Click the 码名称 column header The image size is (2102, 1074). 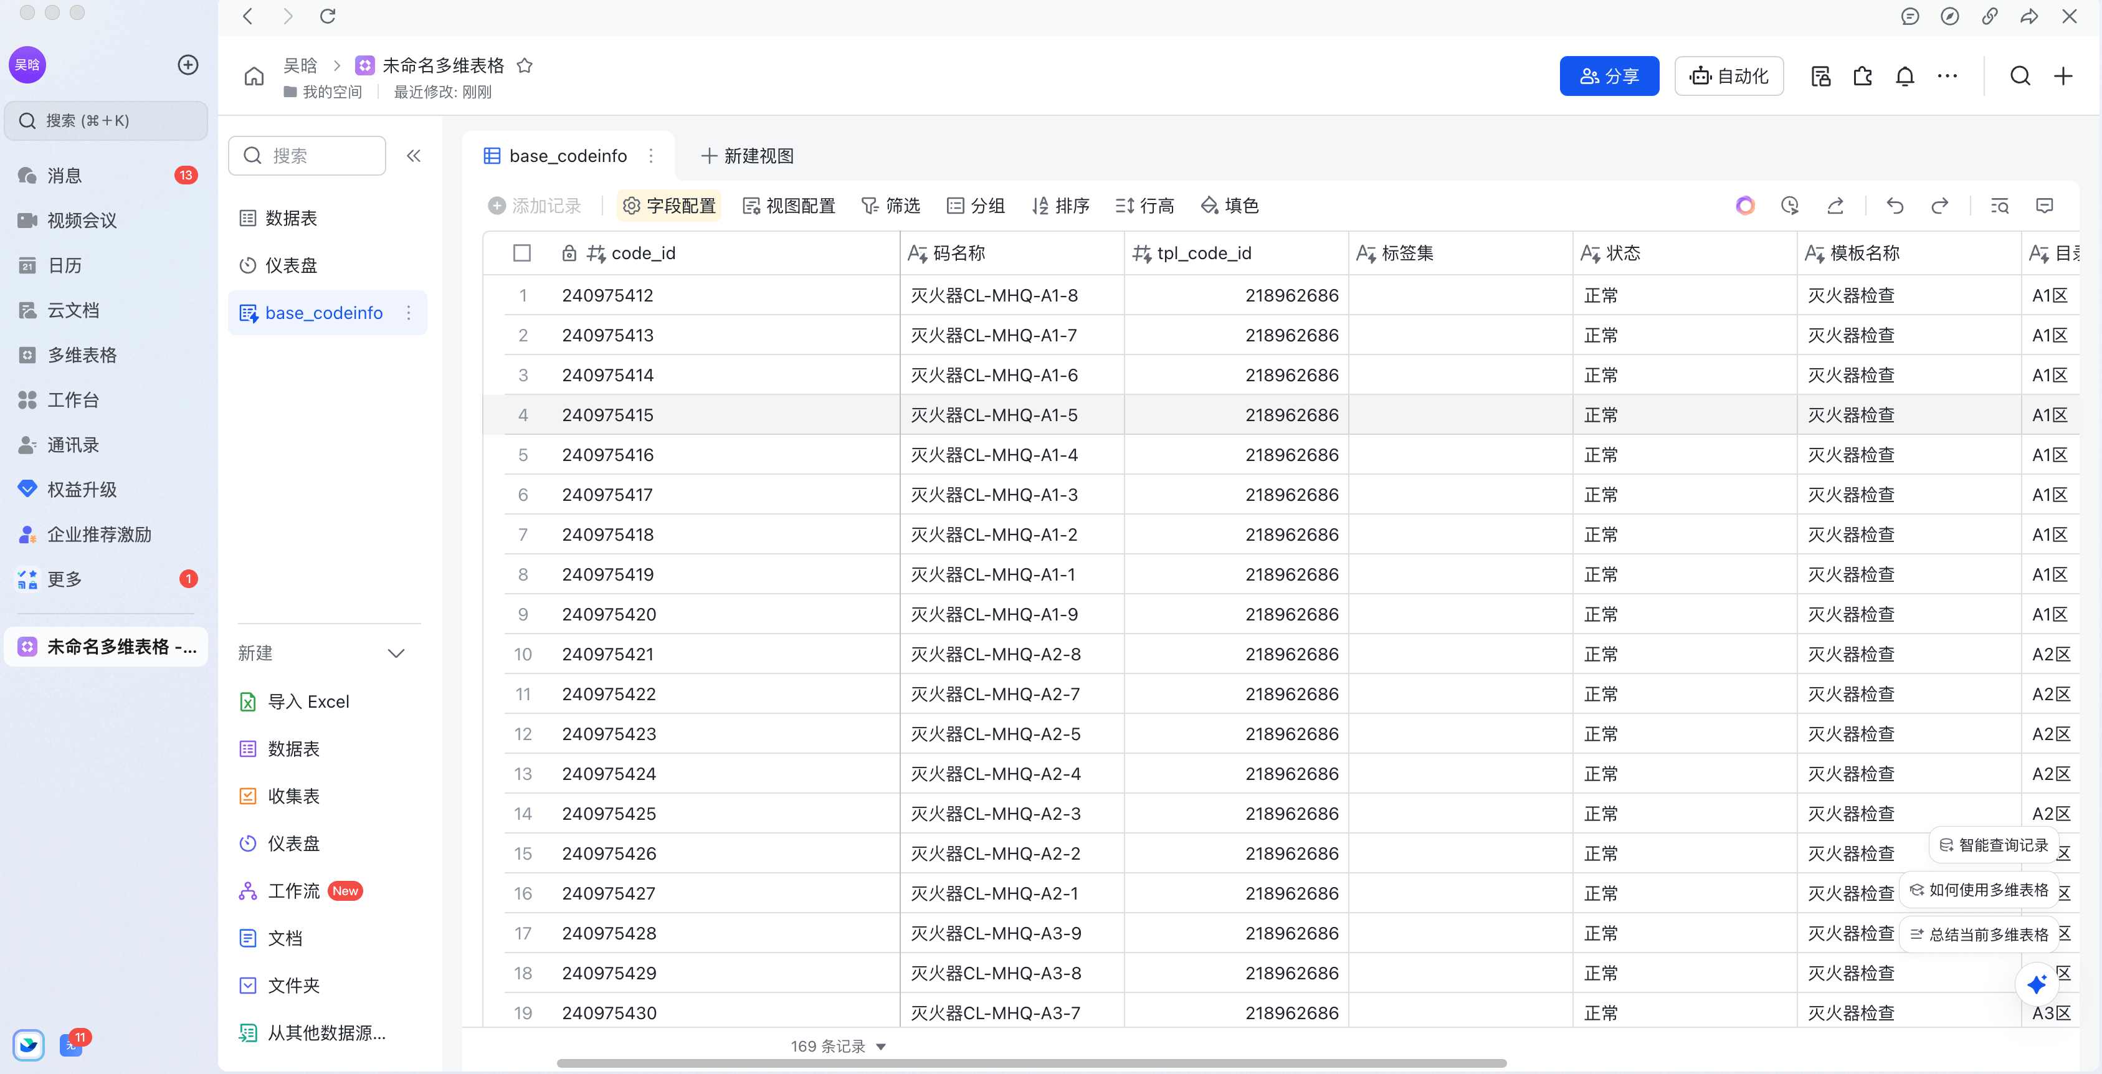point(1012,253)
